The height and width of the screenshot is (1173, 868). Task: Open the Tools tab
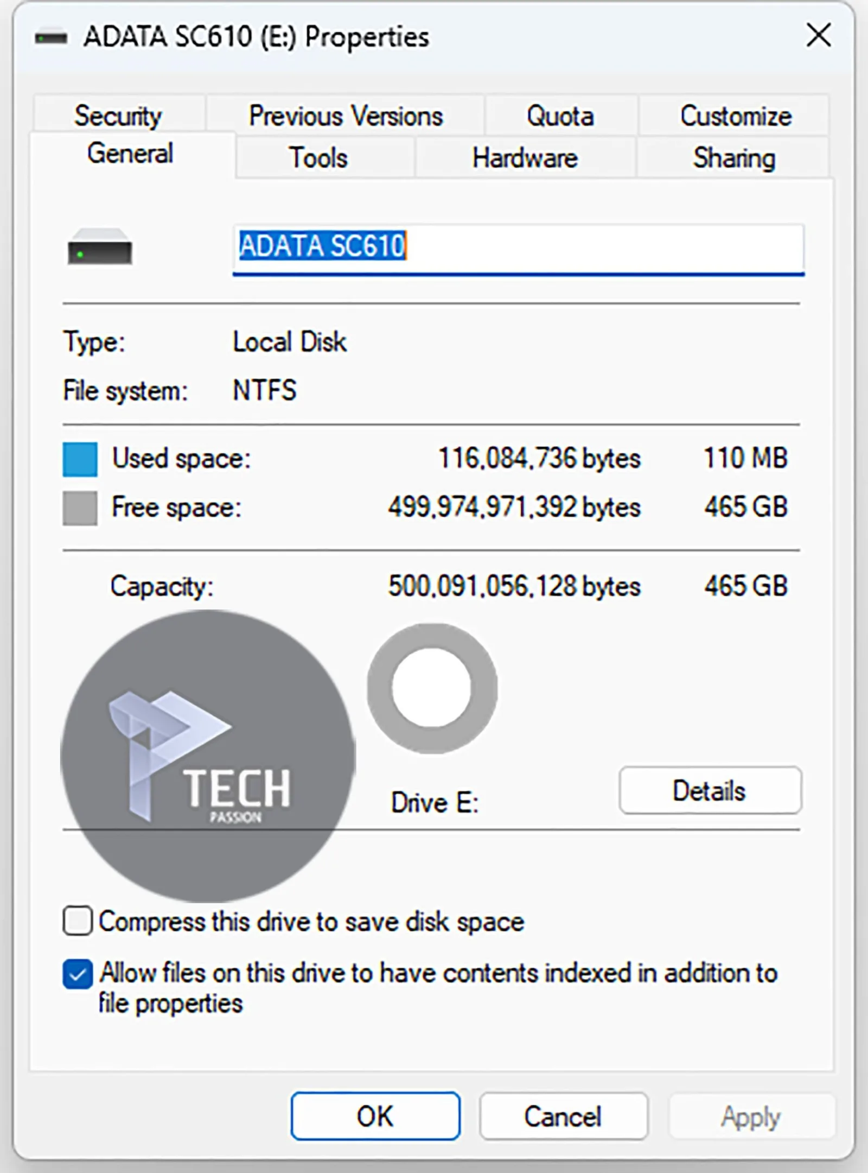(318, 157)
